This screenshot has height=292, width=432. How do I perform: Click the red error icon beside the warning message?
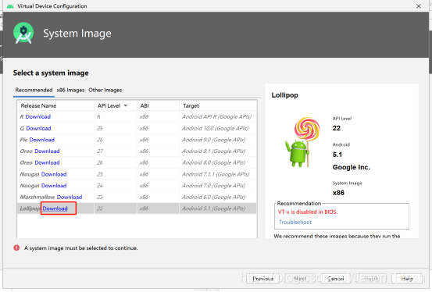[x=16, y=247]
